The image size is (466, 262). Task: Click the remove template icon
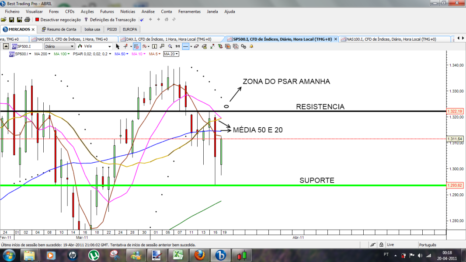click(236, 46)
